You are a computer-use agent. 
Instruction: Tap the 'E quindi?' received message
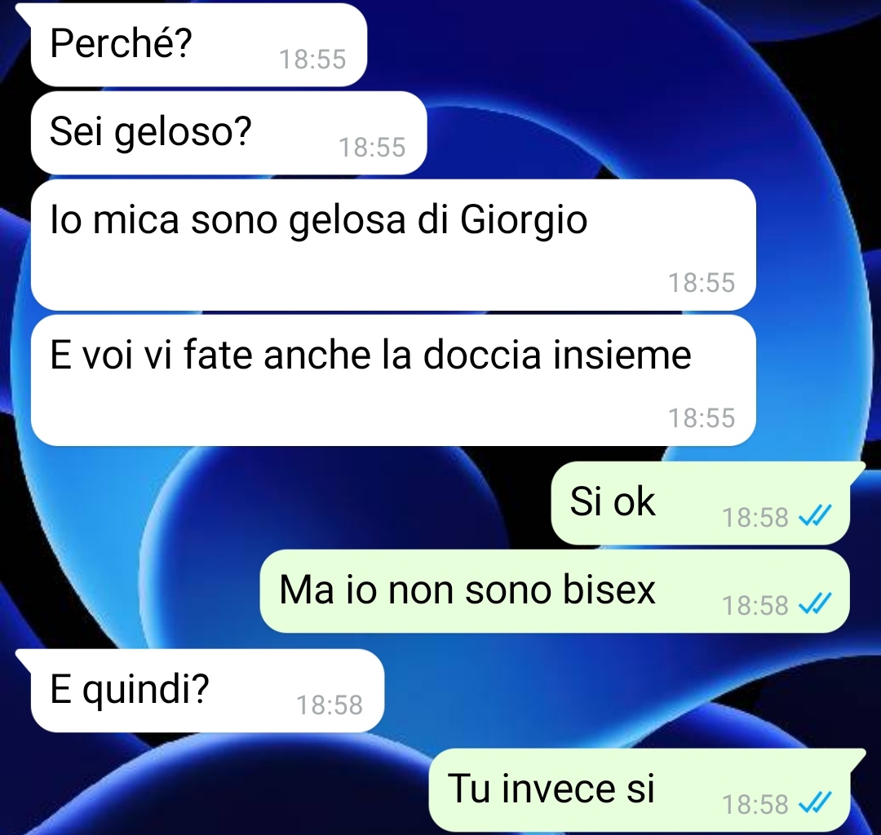coord(207,690)
